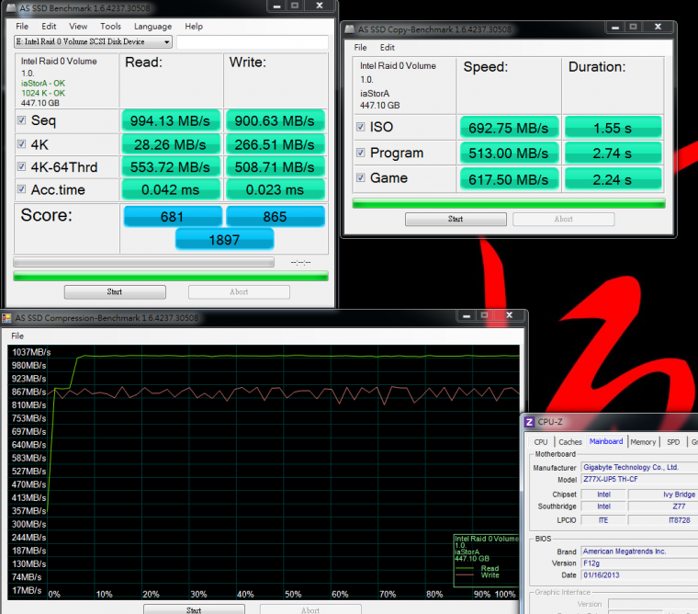
Task: Click Start in the Compression-Benchmark window
Action: (194, 609)
